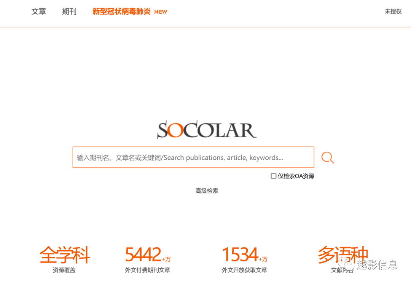Click the 1534+万 figure
The image size is (411, 283).
pyautogui.click(x=245, y=255)
